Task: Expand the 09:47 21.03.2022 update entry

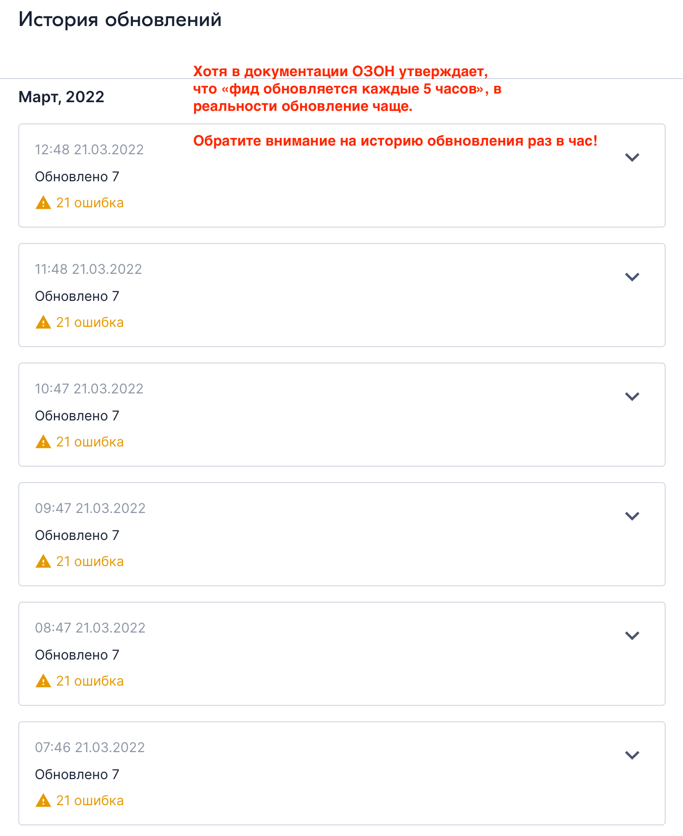Action: pos(631,516)
